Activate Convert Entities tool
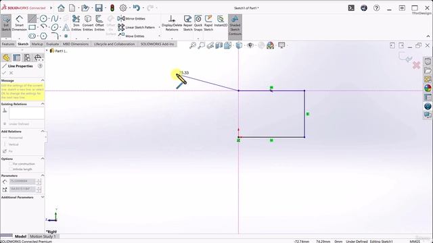This screenshot has width=433, height=243. (x=88, y=24)
